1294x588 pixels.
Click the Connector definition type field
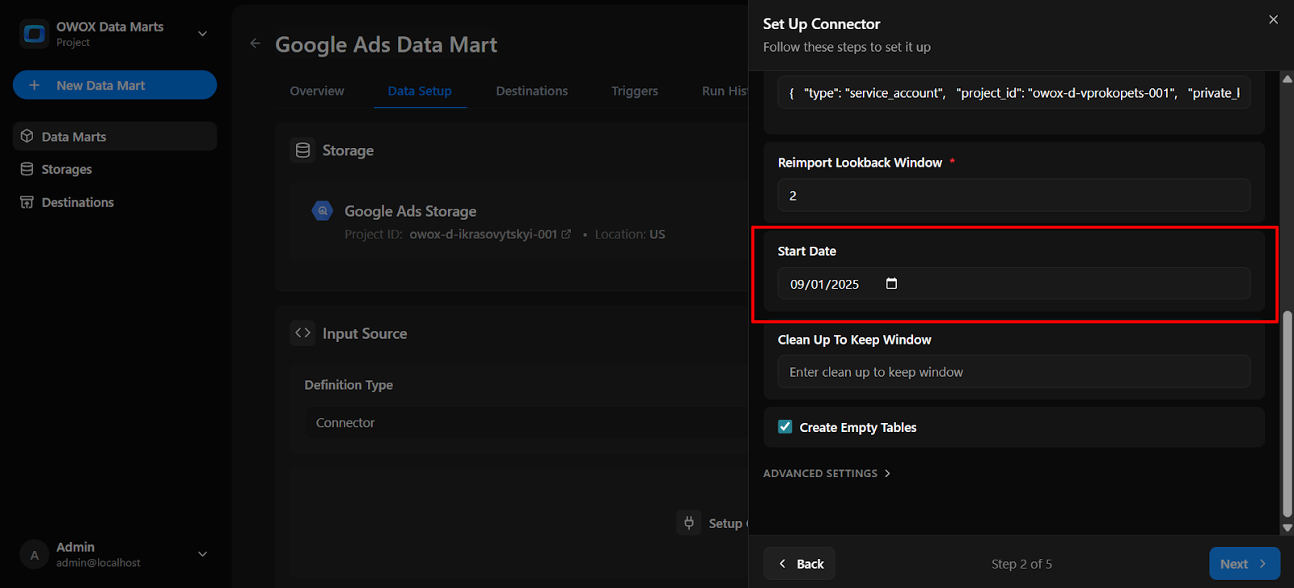click(x=526, y=422)
